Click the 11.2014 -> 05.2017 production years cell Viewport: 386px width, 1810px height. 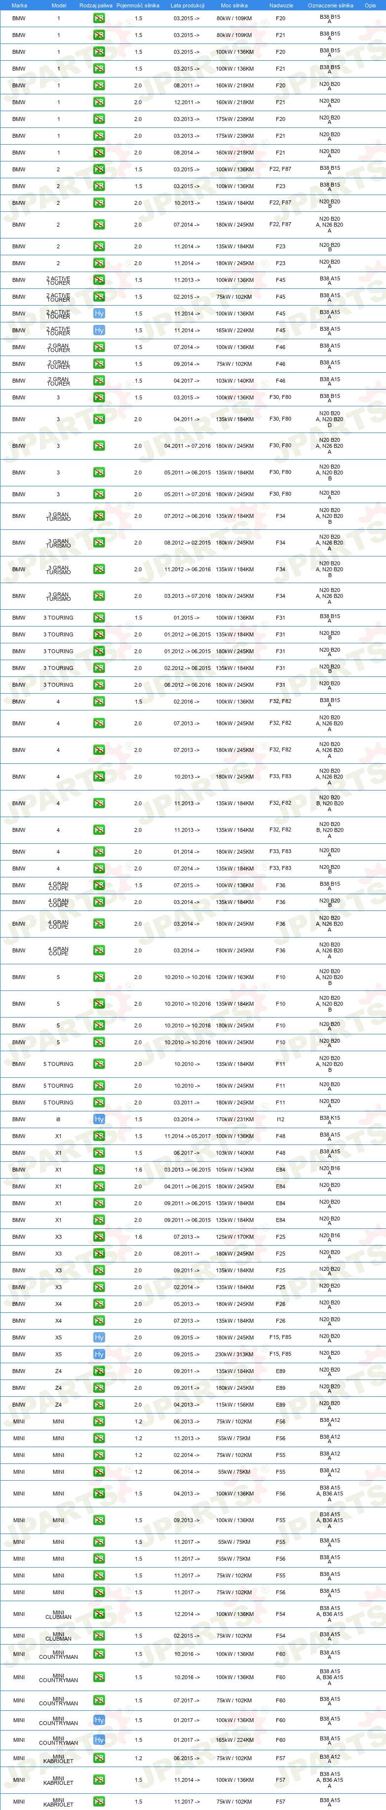pos(187,1136)
